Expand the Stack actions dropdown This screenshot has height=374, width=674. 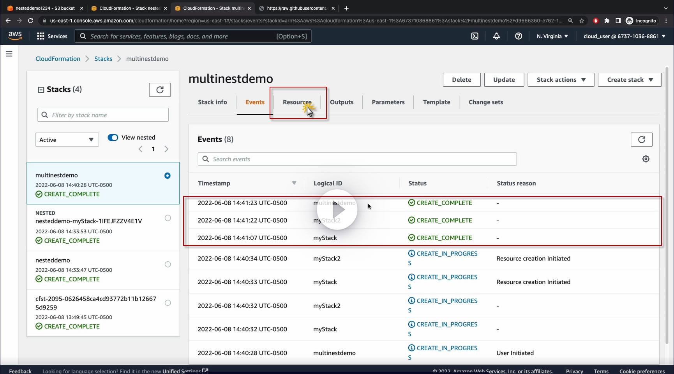[561, 80]
